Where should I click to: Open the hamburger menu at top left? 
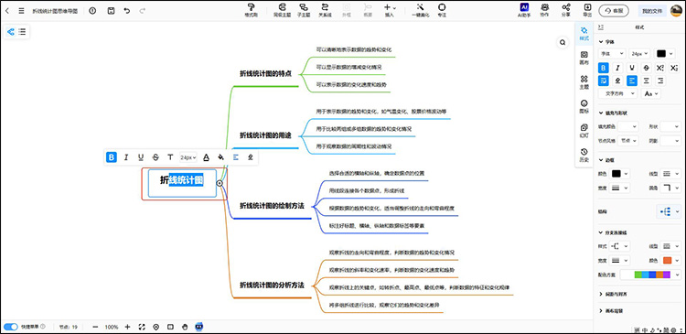tap(21, 11)
